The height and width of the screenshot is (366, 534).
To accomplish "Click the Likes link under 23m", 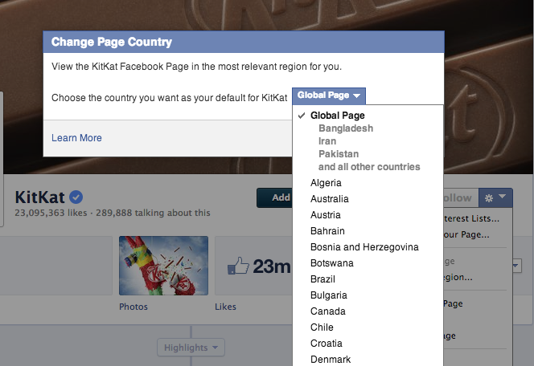I will (225, 307).
